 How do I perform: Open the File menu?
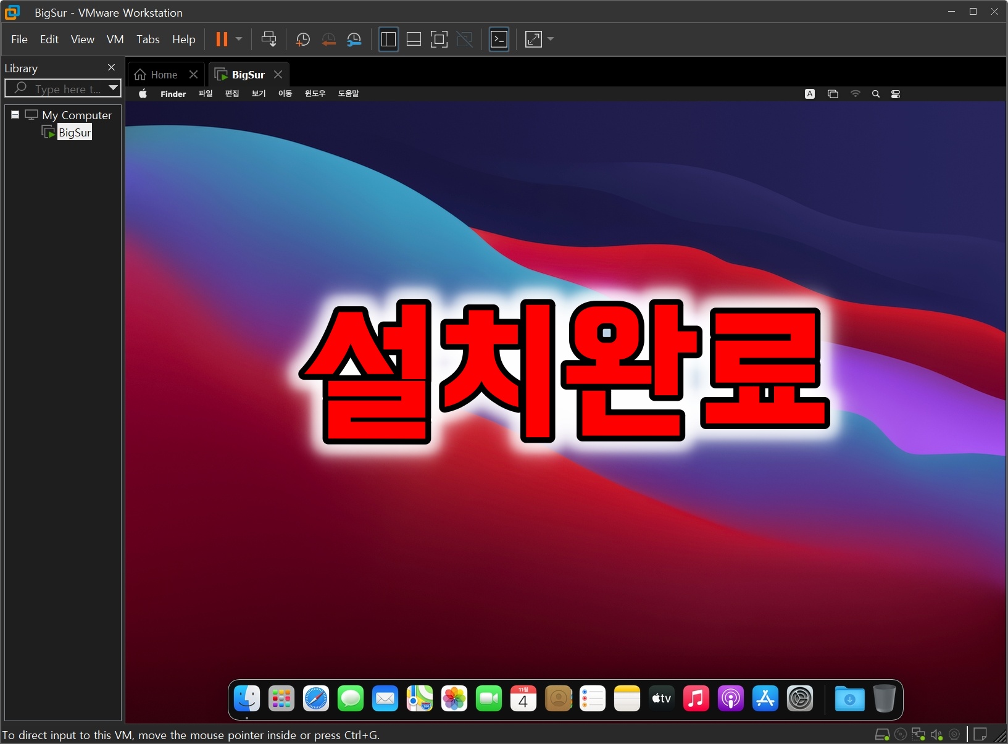pyautogui.click(x=19, y=40)
